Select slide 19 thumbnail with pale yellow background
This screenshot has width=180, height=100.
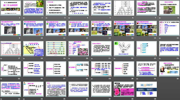click(x=56, y=49)
